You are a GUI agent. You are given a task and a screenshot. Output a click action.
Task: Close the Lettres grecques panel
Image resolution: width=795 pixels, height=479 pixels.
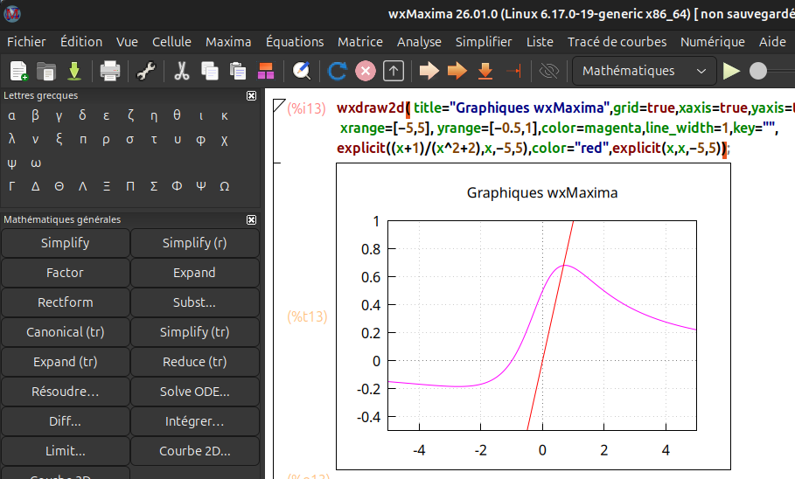tap(252, 96)
